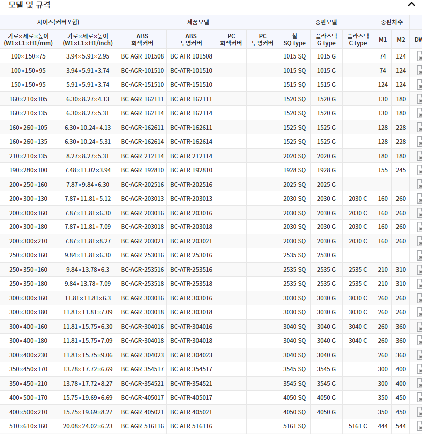The height and width of the screenshot is (434, 425).
Task: Click DWG icon for BC-AGR-162614 row
Action: point(420,142)
